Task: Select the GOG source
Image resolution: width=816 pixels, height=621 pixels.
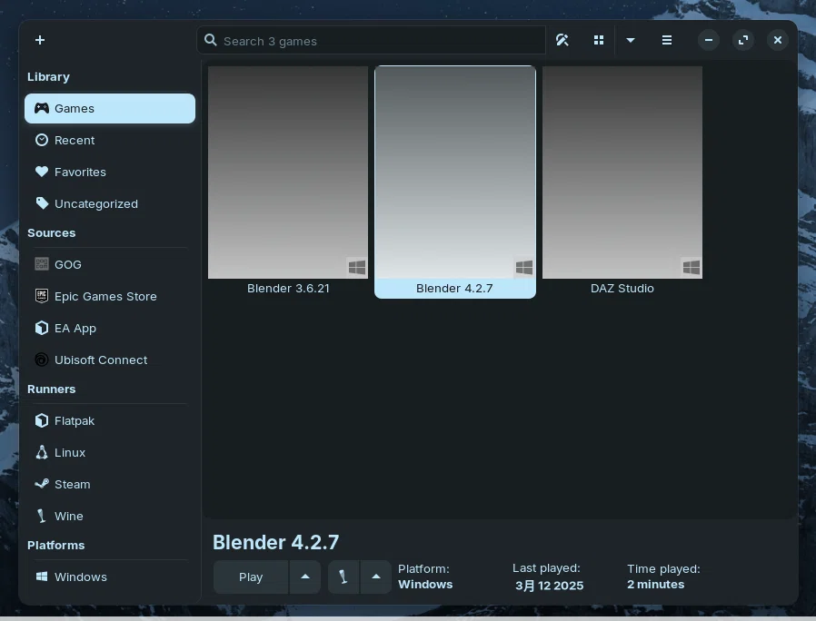Action: [110, 264]
